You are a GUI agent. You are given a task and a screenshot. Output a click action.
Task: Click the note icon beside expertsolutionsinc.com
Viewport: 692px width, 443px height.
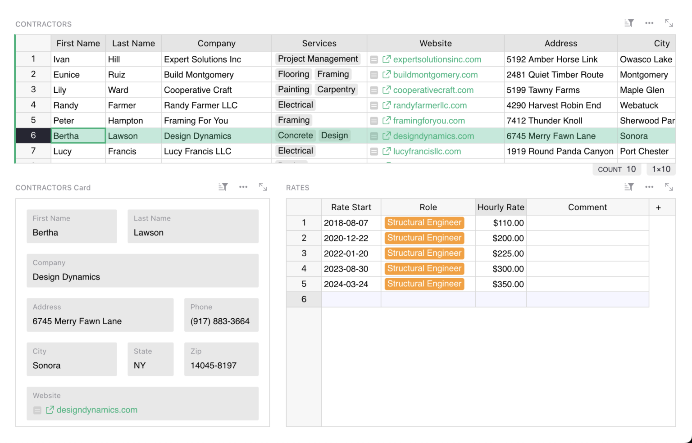point(374,59)
